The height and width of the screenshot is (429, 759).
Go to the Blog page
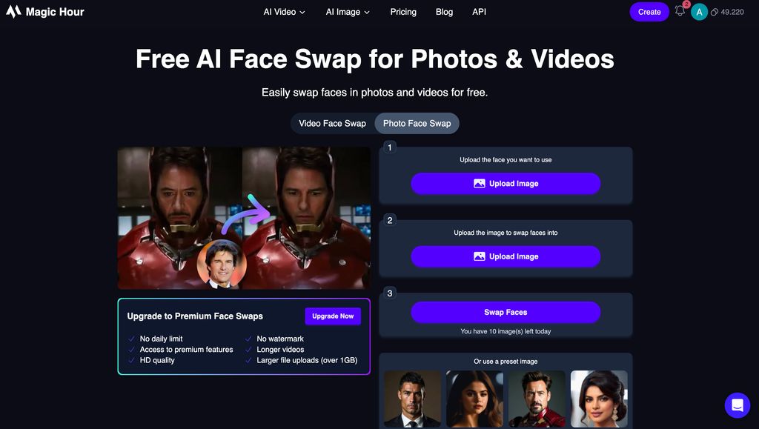[x=445, y=12]
